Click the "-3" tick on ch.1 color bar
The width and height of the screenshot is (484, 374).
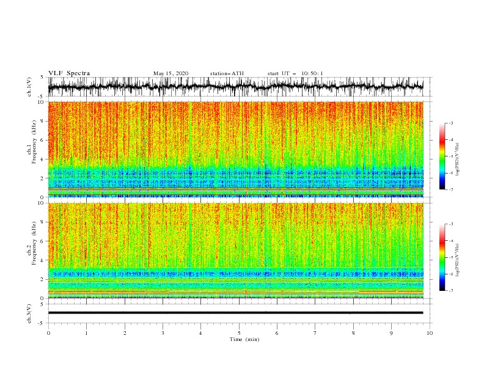[451, 123]
